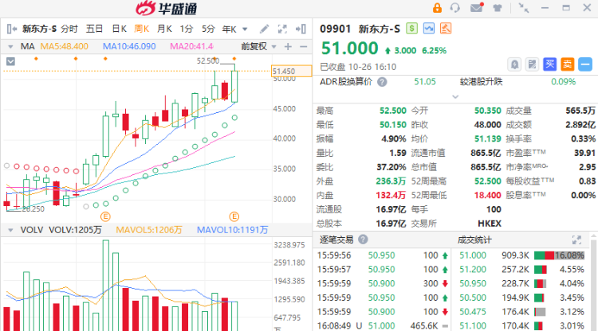Screen dimensions: 598x331
Task: Open the messages envelope icon
Action: click(477, 7)
